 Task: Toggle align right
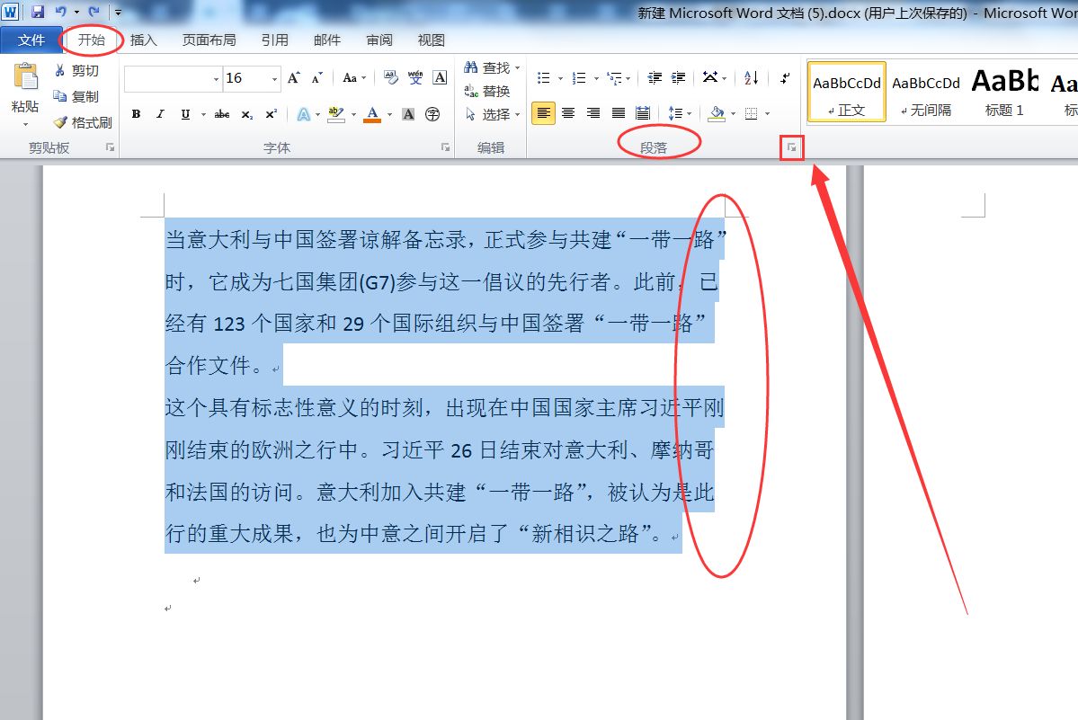click(x=592, y=113)
